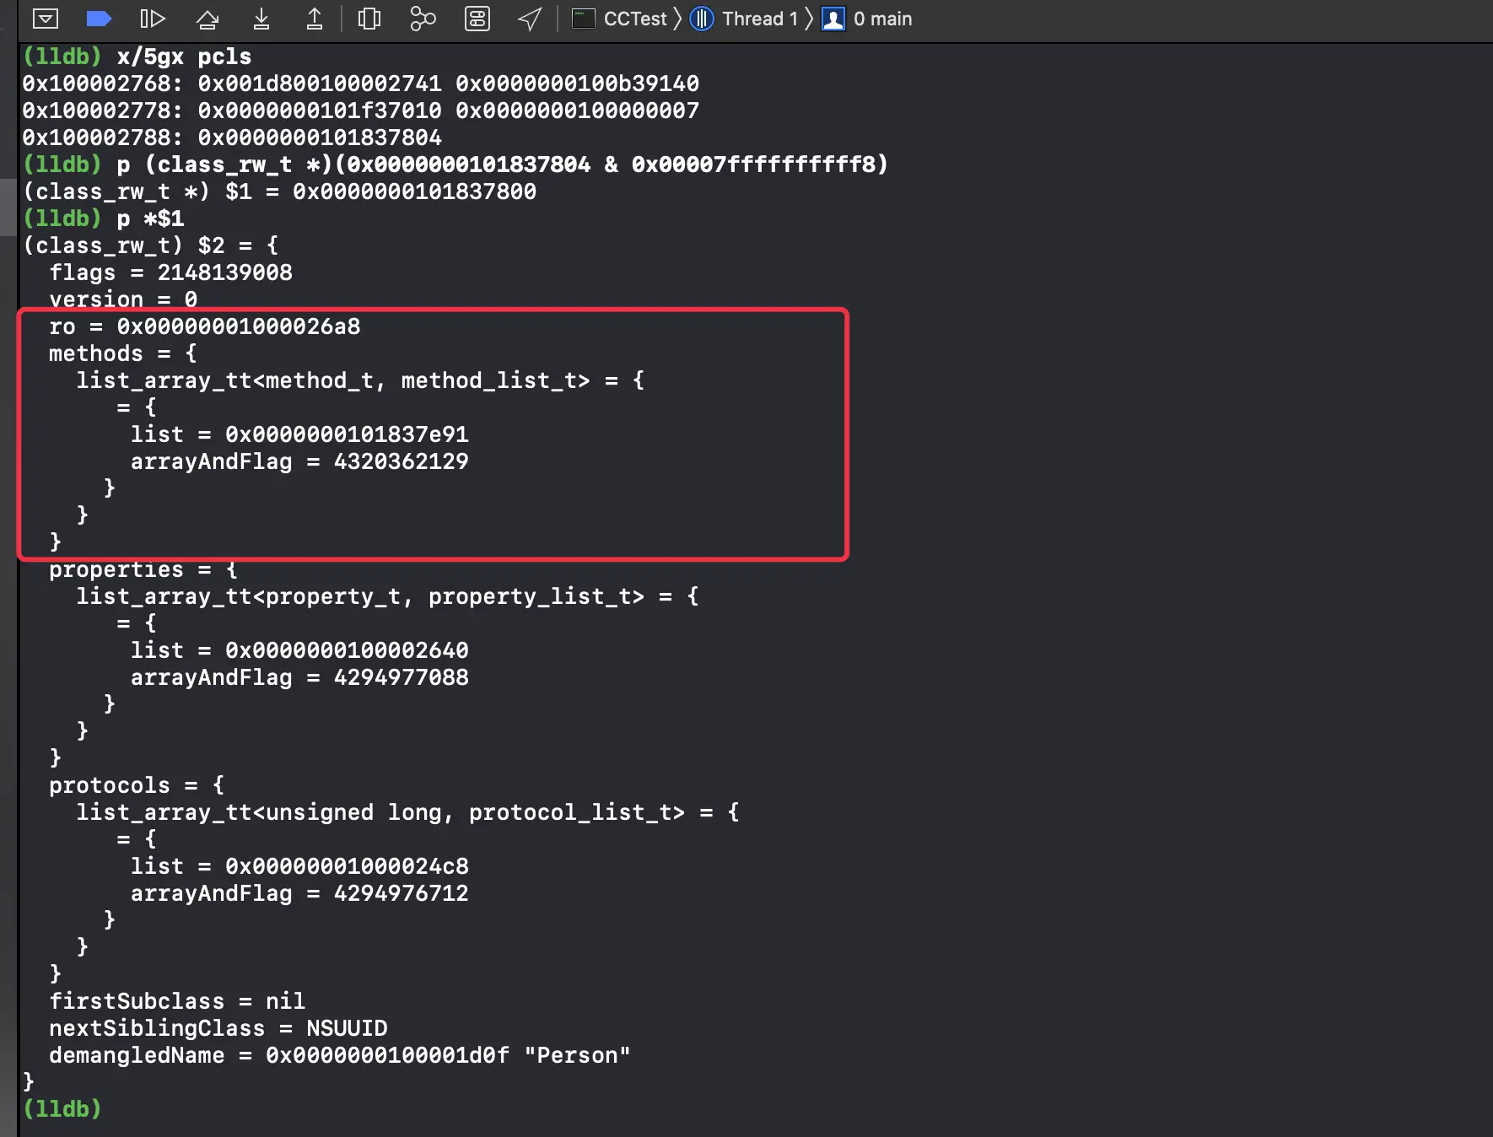This screenshot has width=1493, height=1137.
Task: Click the p *$1 command line
Action: click(103, 218)
